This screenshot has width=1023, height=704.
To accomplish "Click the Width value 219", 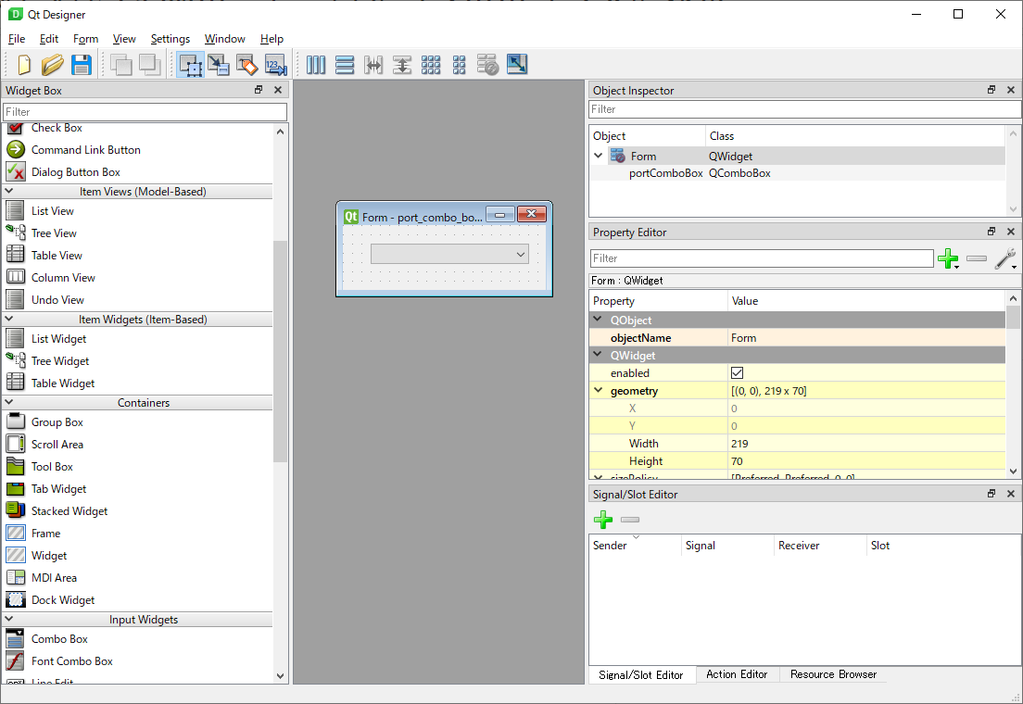I will (739, 444).
